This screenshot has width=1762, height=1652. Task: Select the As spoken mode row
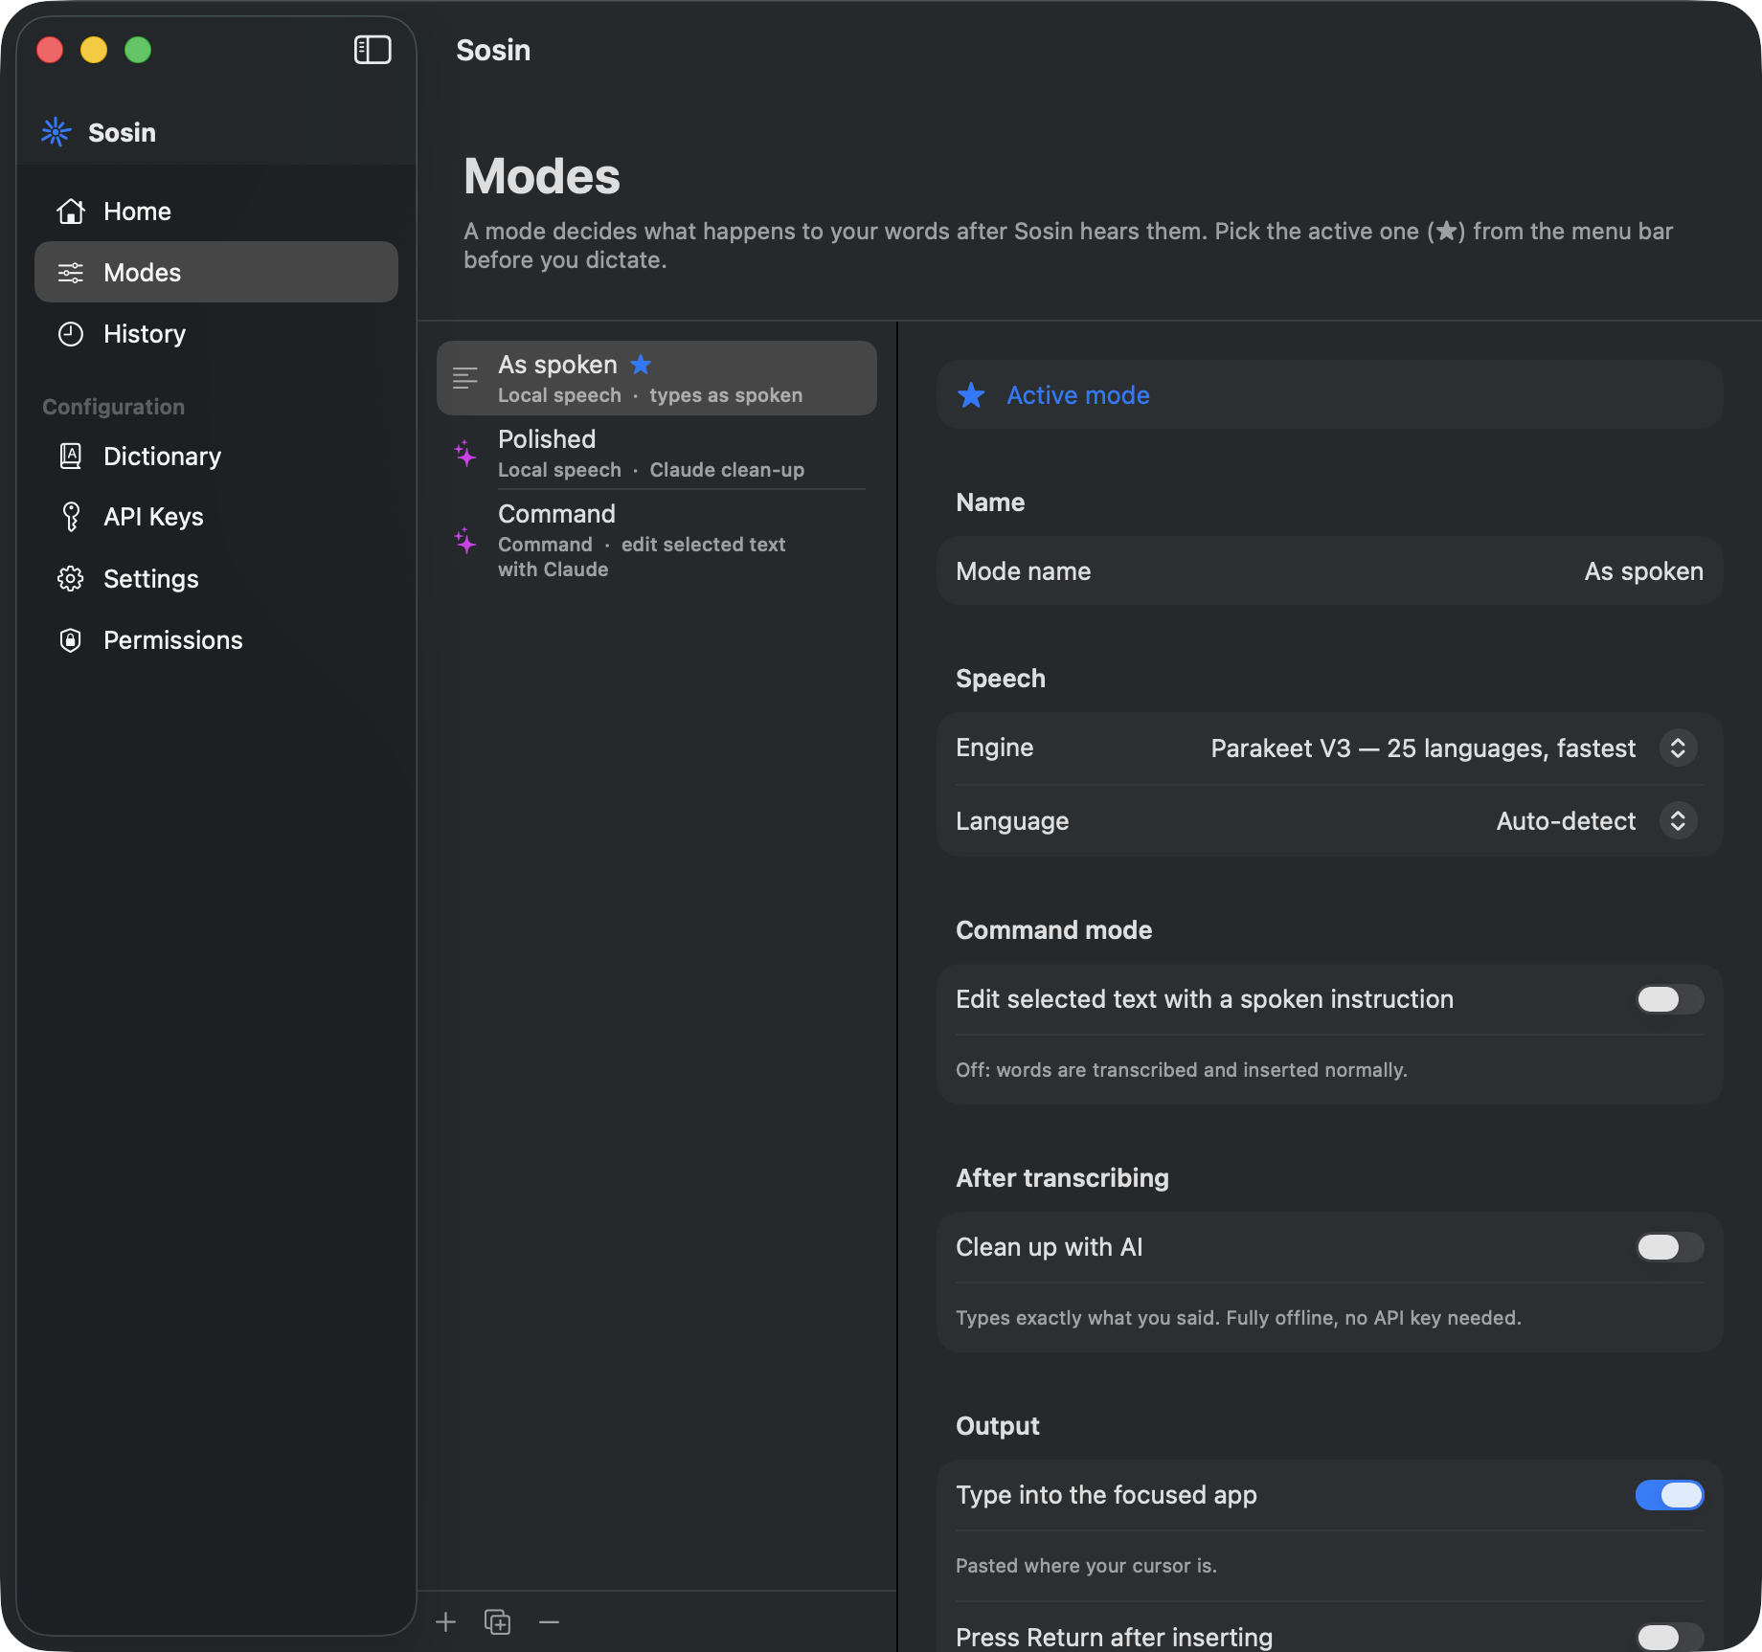point(657,378)
